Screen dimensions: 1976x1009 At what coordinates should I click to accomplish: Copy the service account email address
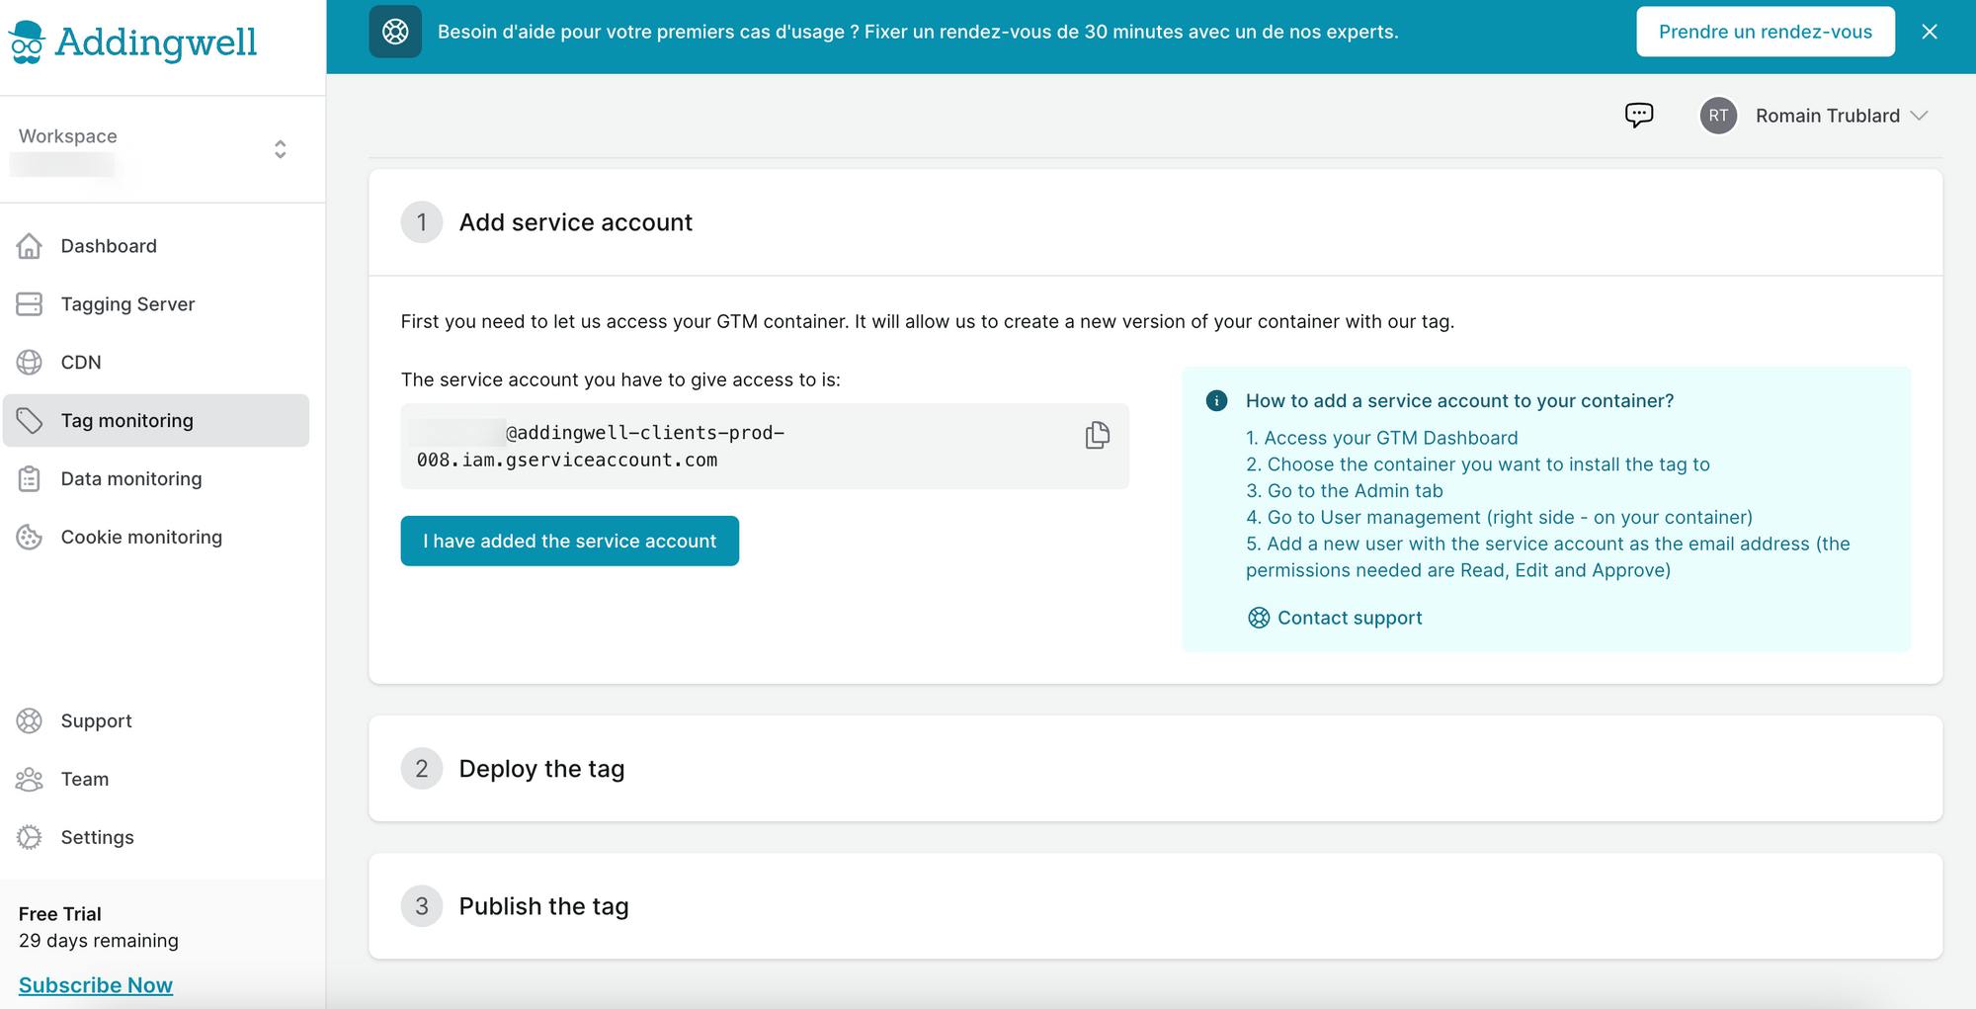point(1097,435)
